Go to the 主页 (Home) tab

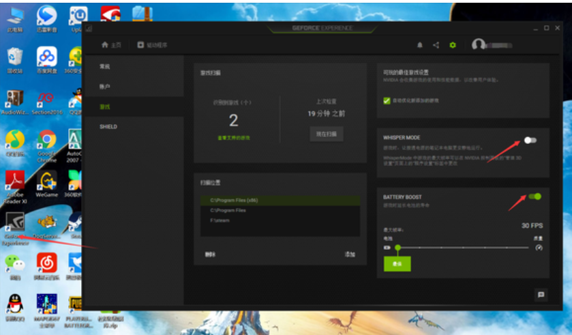tap(111, 45)
